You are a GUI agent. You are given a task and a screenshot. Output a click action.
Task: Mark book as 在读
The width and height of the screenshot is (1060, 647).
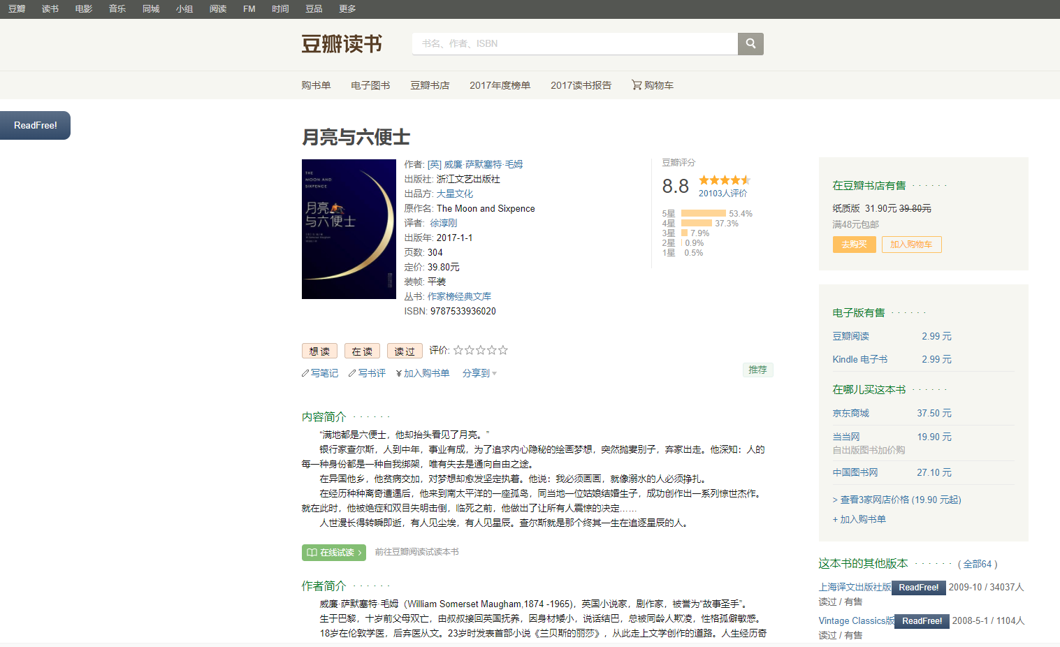click(362, 351)
